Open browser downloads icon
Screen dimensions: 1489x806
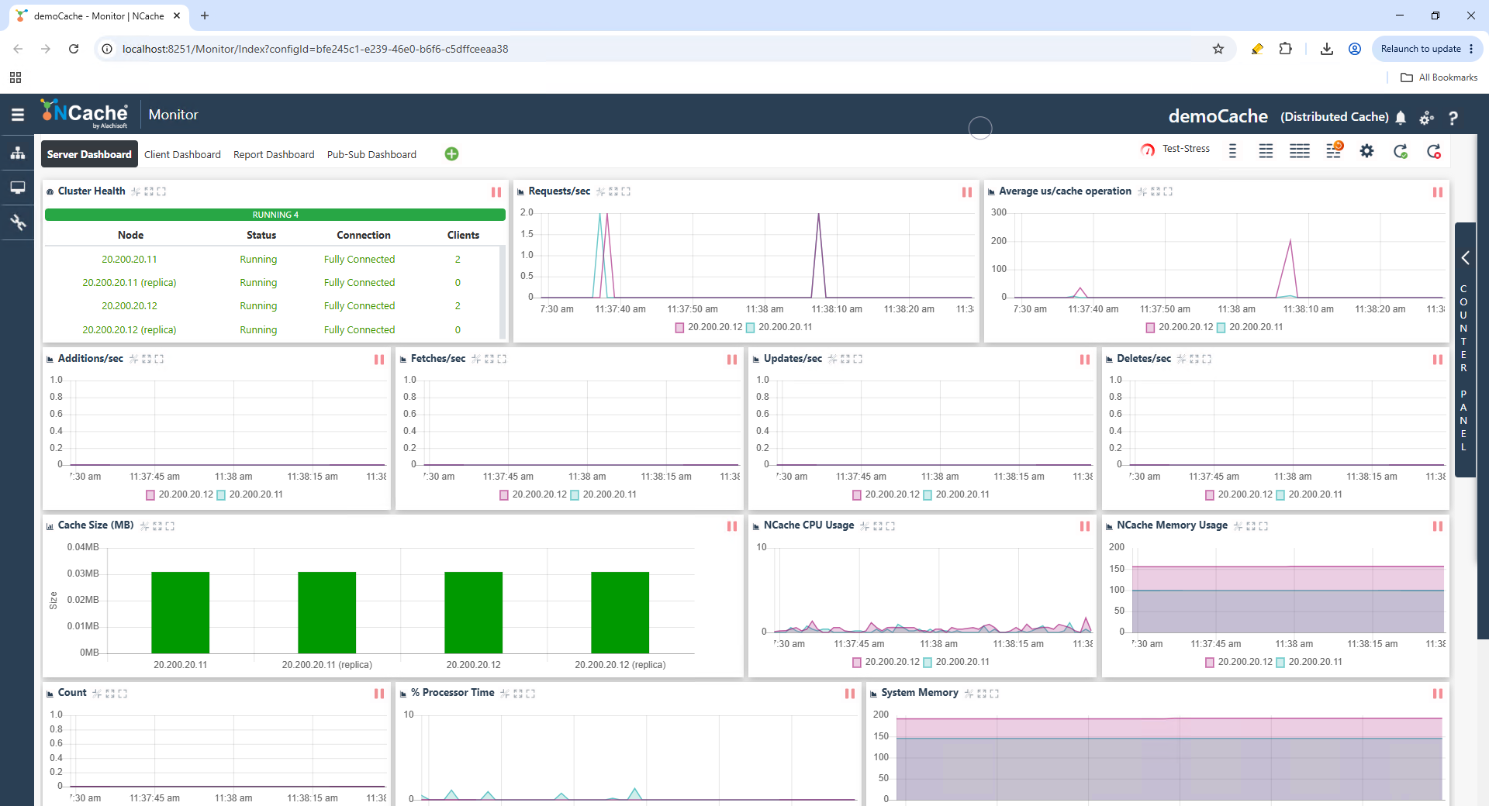[x=1327, y=49]
